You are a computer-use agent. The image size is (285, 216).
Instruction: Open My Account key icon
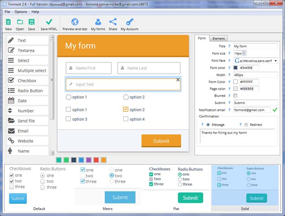[130, 22]
